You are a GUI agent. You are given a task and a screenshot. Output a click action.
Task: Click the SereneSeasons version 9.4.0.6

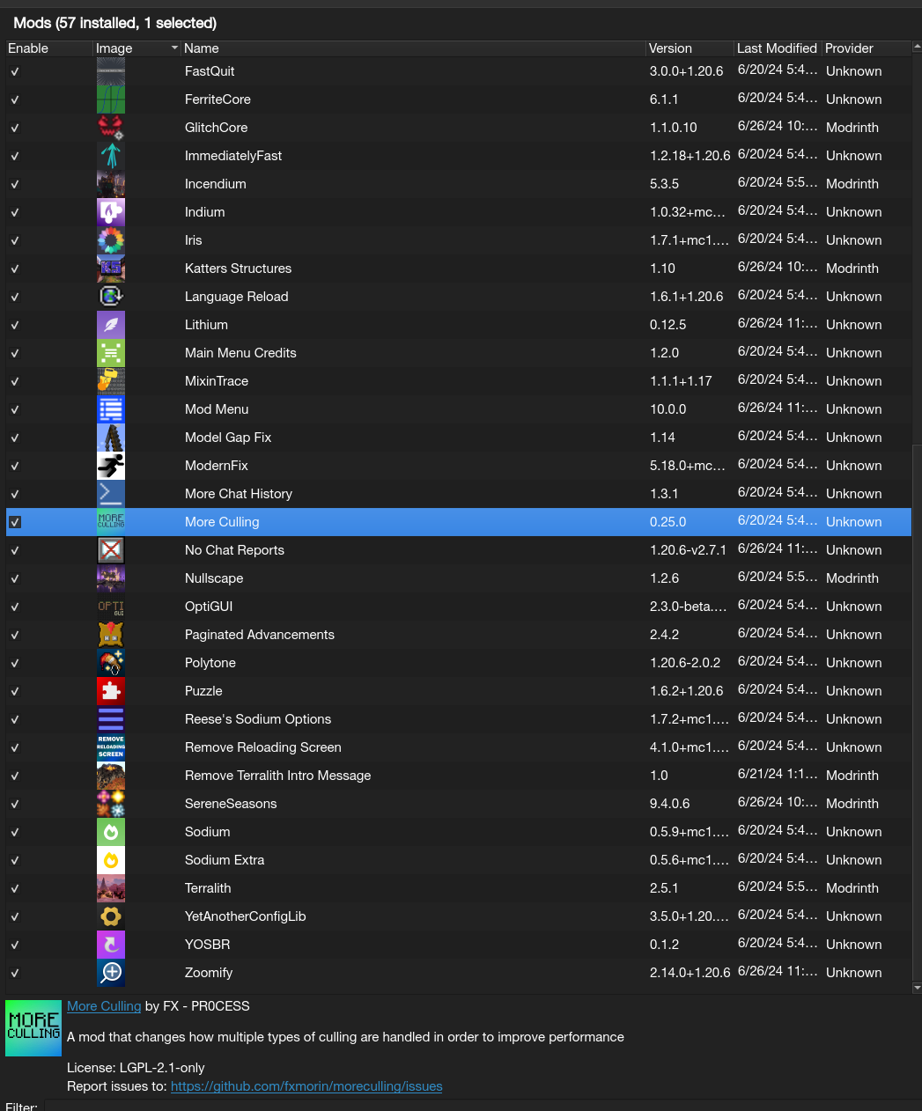(x=670, y=804)
